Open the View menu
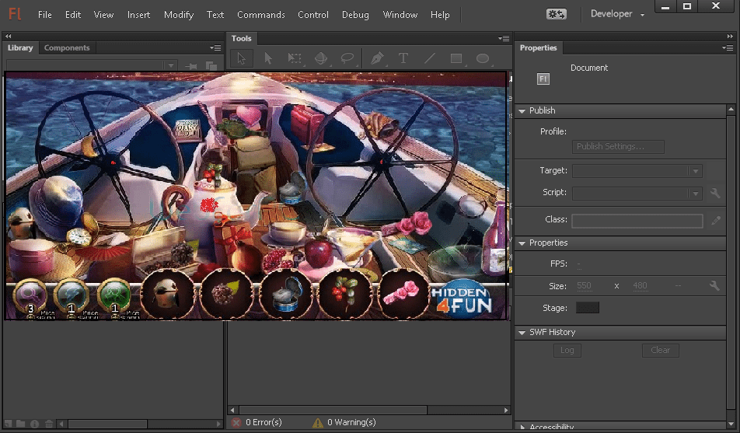The image size is (740, 433). point(103,15)
